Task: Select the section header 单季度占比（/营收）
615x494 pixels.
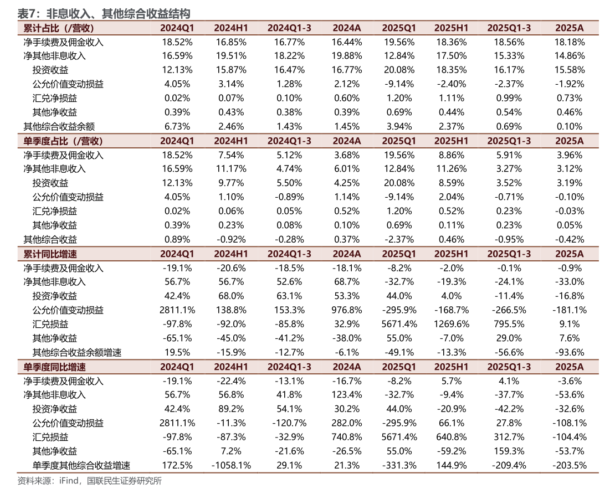Action: 63,141
